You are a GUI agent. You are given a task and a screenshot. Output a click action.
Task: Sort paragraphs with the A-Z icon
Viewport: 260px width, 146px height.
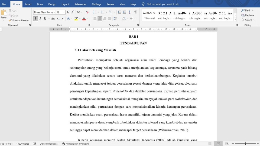(x=130, y=12)
